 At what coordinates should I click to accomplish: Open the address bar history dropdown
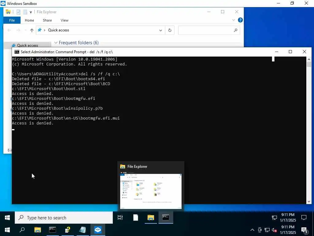pyautogui.click(x=161, y=30)
